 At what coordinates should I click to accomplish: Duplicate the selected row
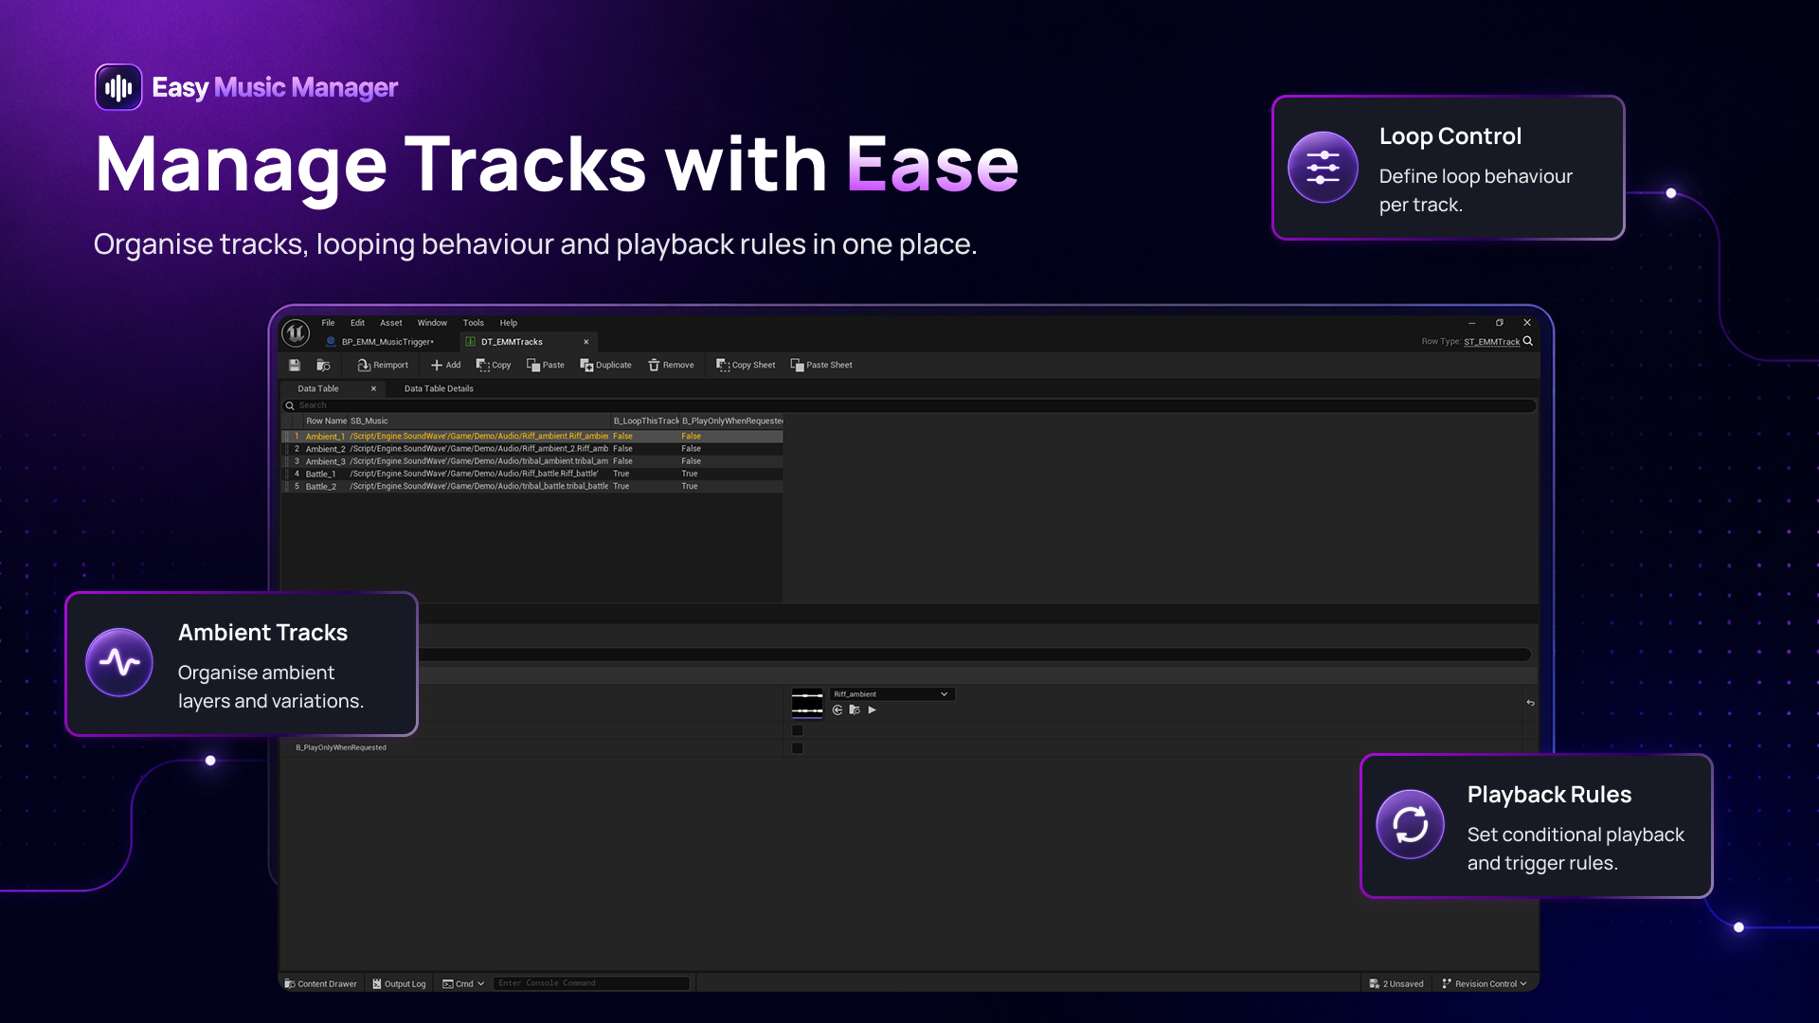click(x=605, y=365)
